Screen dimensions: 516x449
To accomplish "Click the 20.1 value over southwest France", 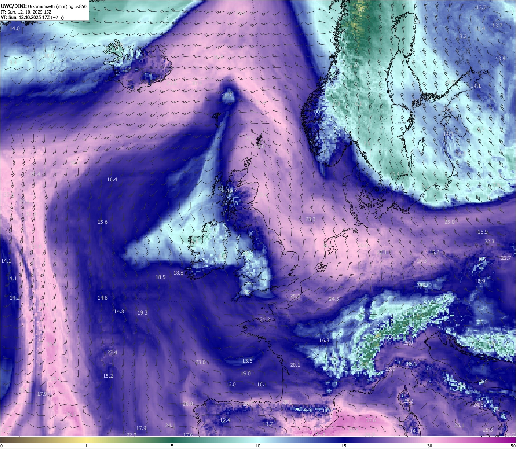I will [x=295, y=365].
